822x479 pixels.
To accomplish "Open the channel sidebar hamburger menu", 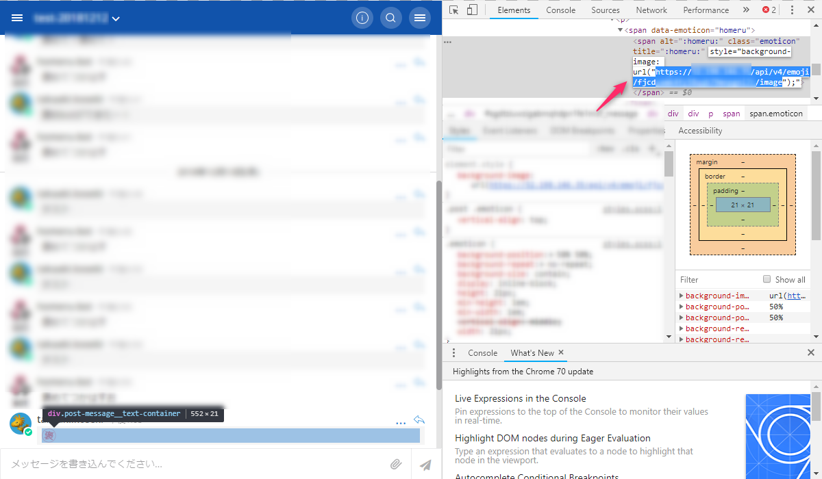I will [17, 18].
